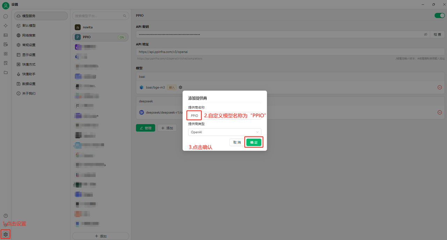Image resolution: width=447 pixels, height=240 pixels.
Task: Open the mini apps grid icon
Action: [6, 54]
